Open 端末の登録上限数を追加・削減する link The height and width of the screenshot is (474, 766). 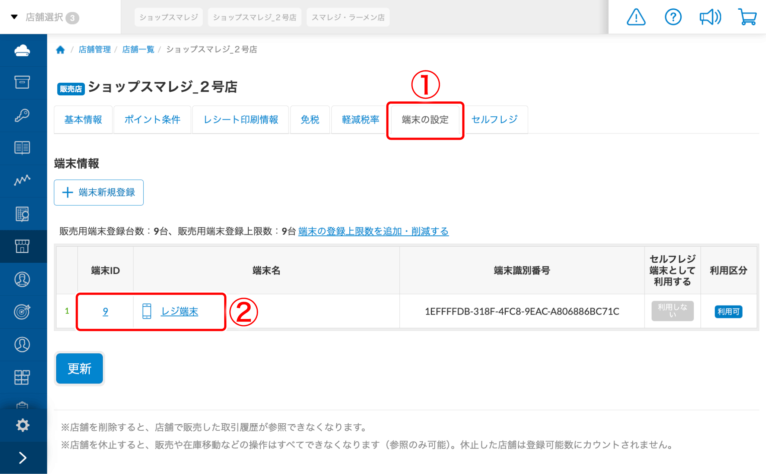point(374,231)
